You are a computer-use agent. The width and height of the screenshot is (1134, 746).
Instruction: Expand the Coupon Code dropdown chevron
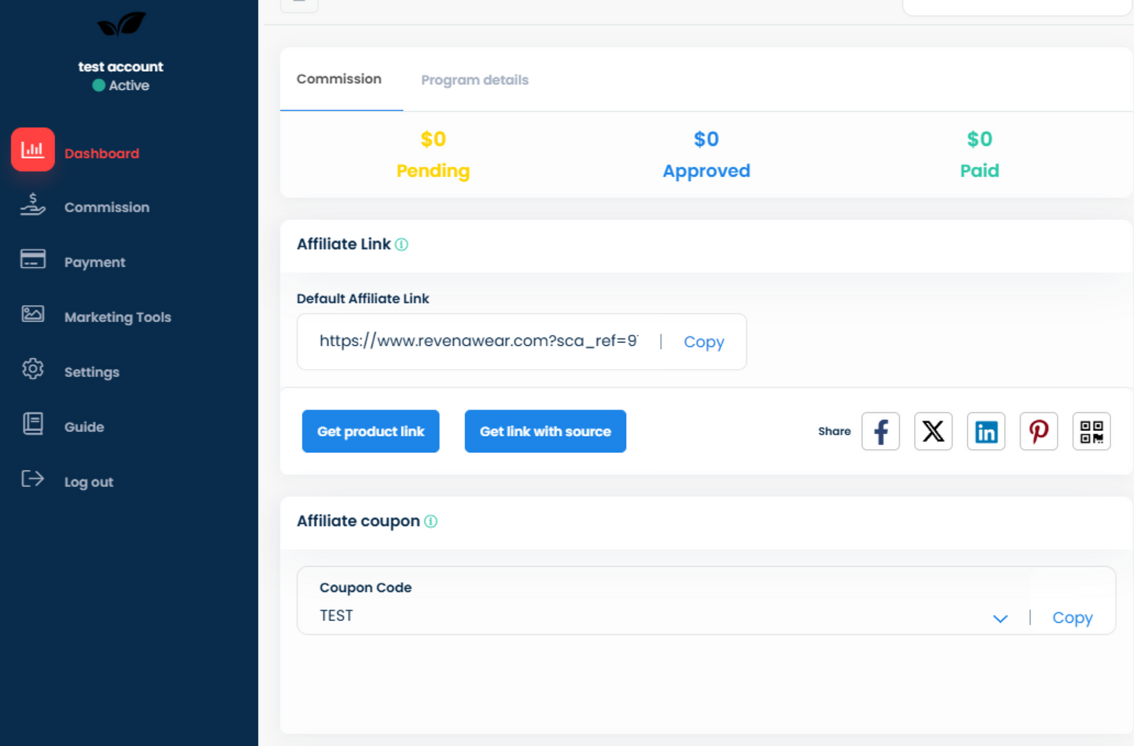999,618
